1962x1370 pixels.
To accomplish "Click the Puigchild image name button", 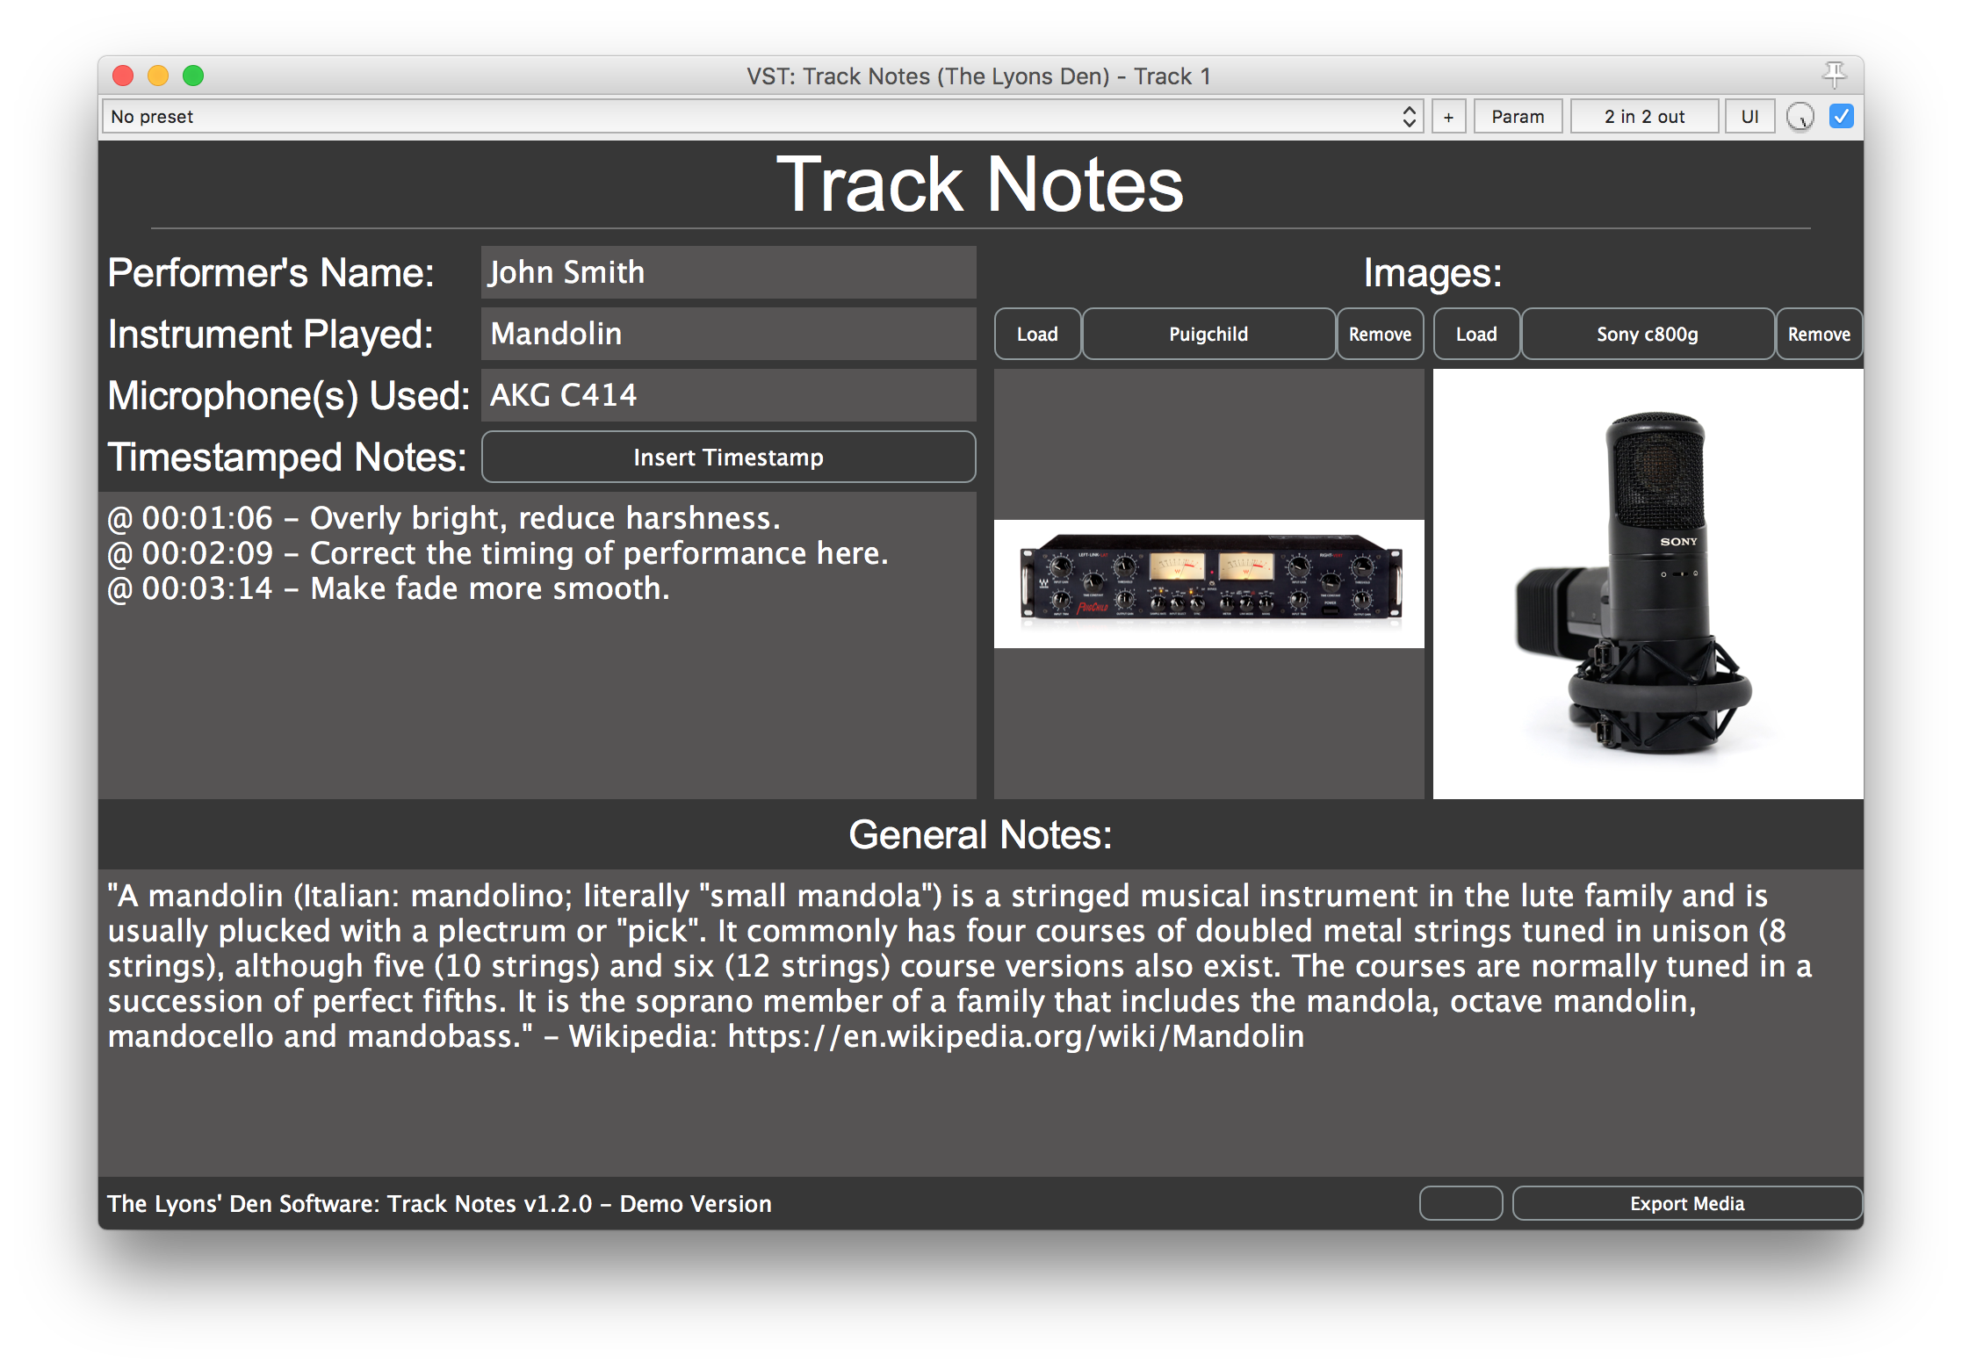I will (x=1208, y=334).
